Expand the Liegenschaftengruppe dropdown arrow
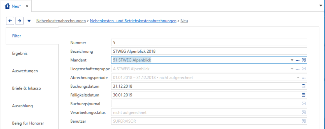This screenshot has width=325, height=129. click(292, 69)
